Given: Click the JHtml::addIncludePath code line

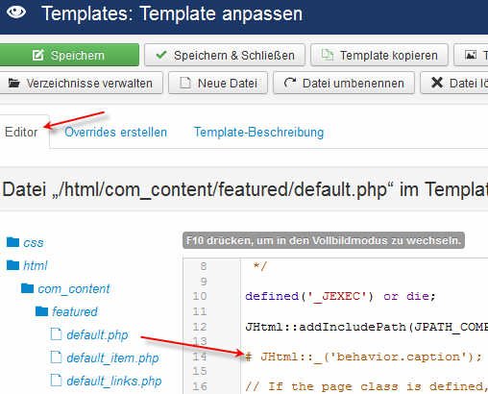Looking at the screenshot, I should (367, 327).
